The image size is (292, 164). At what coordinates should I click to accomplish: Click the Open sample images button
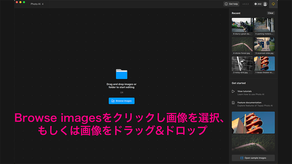[253, 158]
